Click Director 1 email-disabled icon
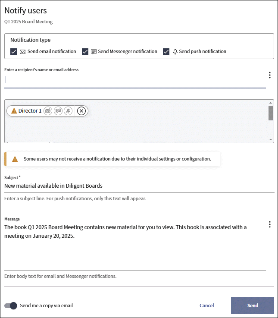The height and width of the screenshot is (318, 278). click(48, 111)
